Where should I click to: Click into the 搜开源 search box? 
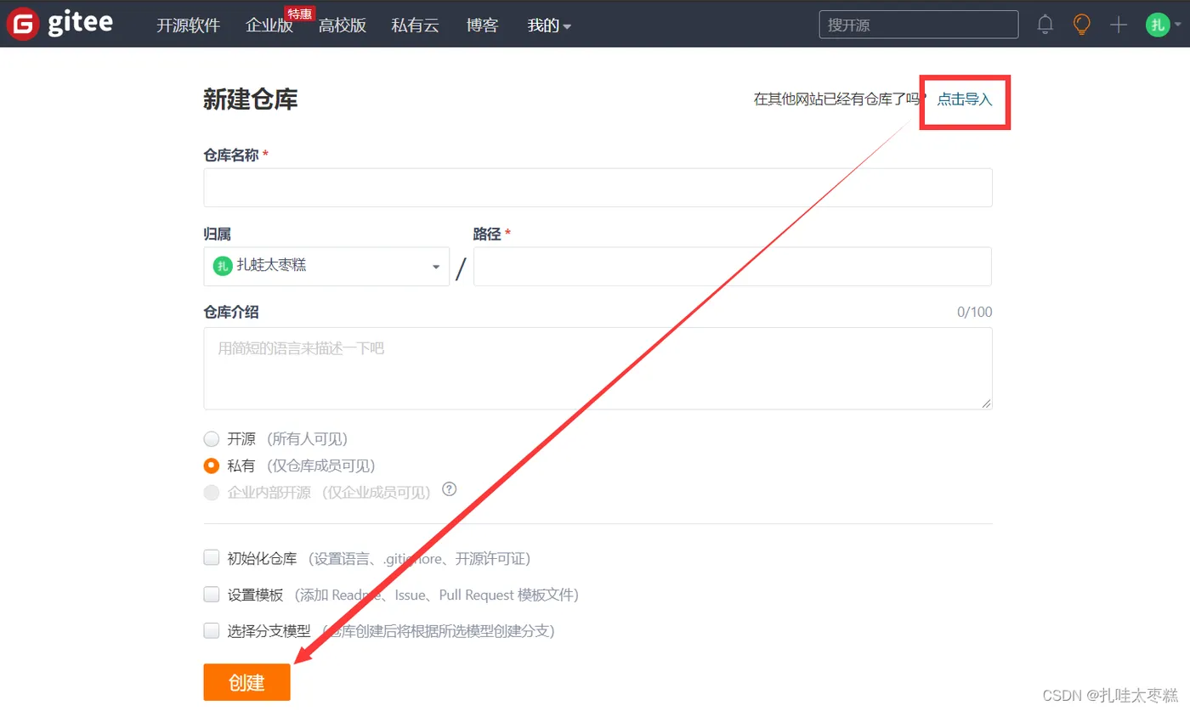919,25
